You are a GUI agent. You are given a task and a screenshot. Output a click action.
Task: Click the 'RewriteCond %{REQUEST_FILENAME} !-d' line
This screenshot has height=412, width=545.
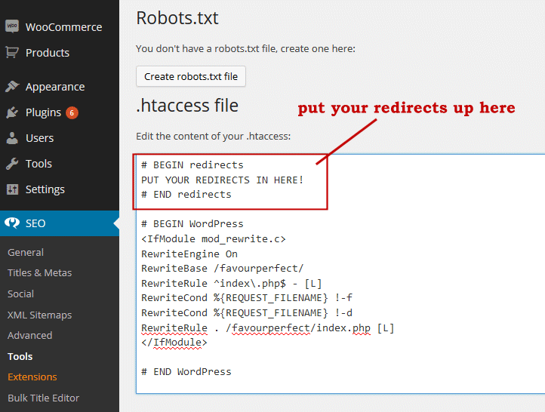(x=247, y=313)
